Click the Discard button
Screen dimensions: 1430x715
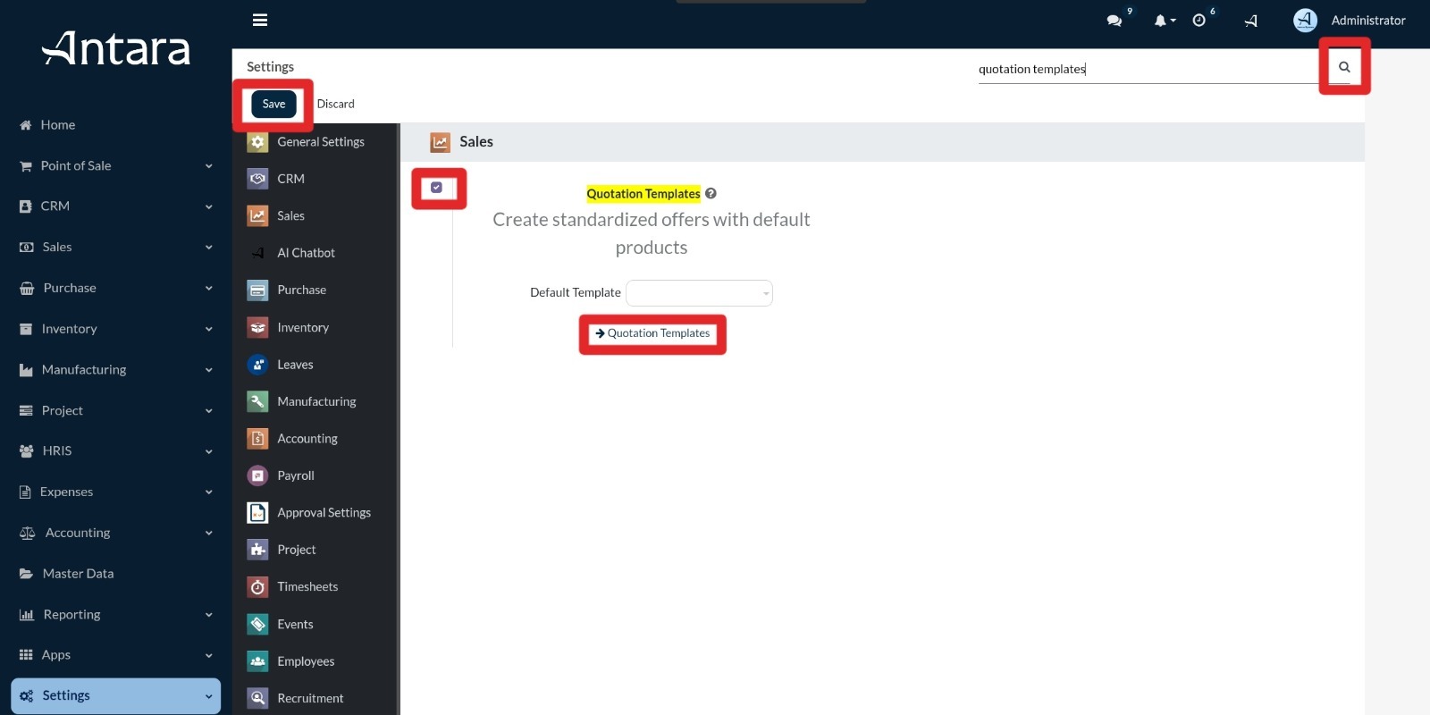click(335, 104)
